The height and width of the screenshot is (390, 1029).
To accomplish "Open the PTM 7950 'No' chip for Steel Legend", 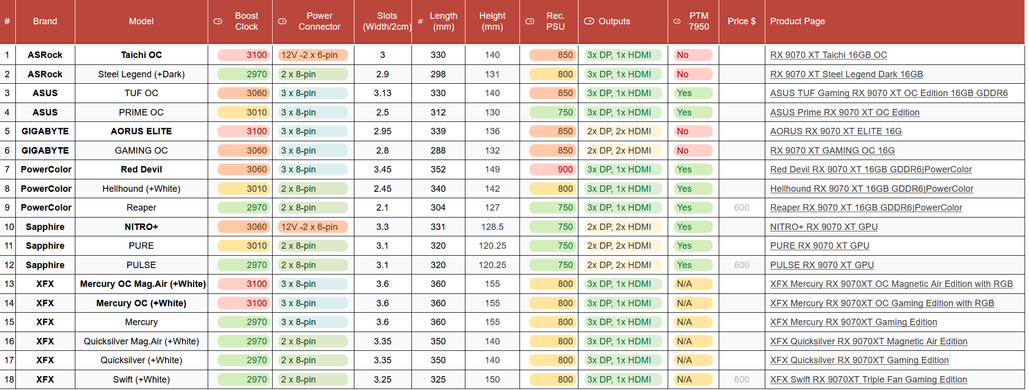I will 693,74.
